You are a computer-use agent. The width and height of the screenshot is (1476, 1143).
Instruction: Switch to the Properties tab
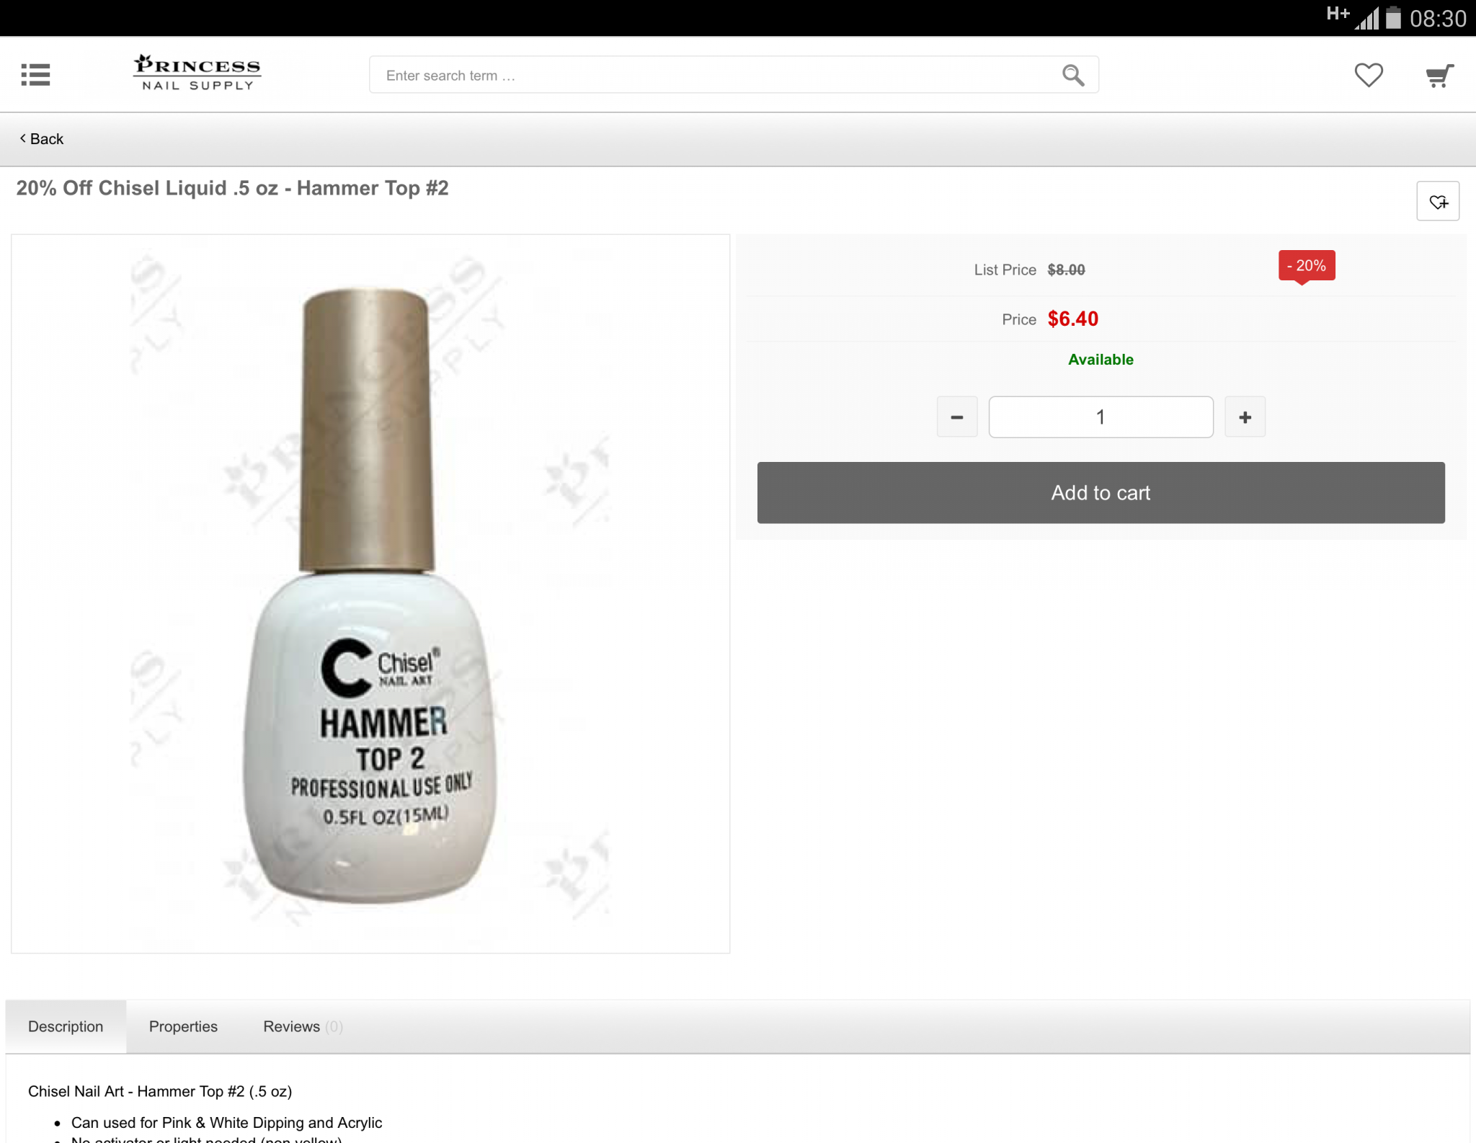pyautogui.click(x=183, y=1026)
